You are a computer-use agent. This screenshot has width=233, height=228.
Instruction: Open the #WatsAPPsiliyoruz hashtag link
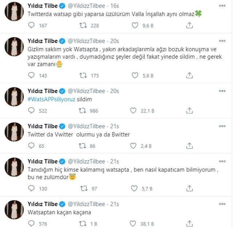click(x=53, y=100)
